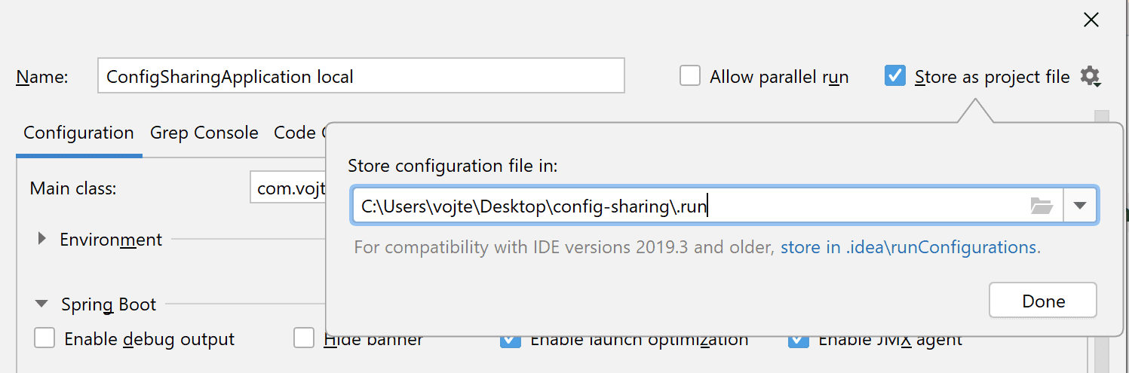
Task: Click the Name field with ConfigSharingApplication local
Action: (x=360, y=76)
